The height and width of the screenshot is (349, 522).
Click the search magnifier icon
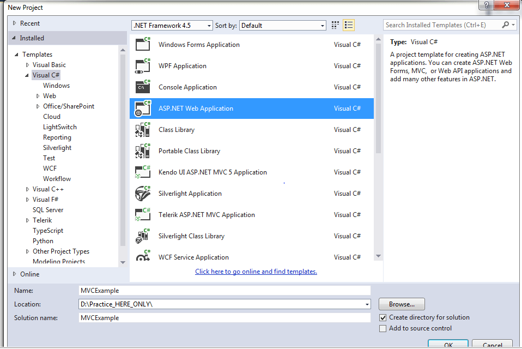(505, 25)
